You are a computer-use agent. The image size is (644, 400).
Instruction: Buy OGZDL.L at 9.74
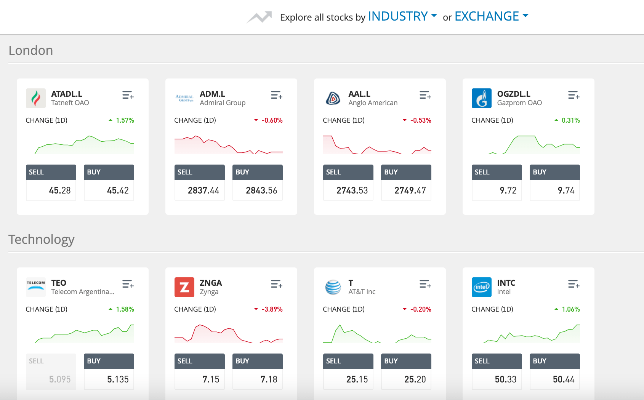[555, 182]
